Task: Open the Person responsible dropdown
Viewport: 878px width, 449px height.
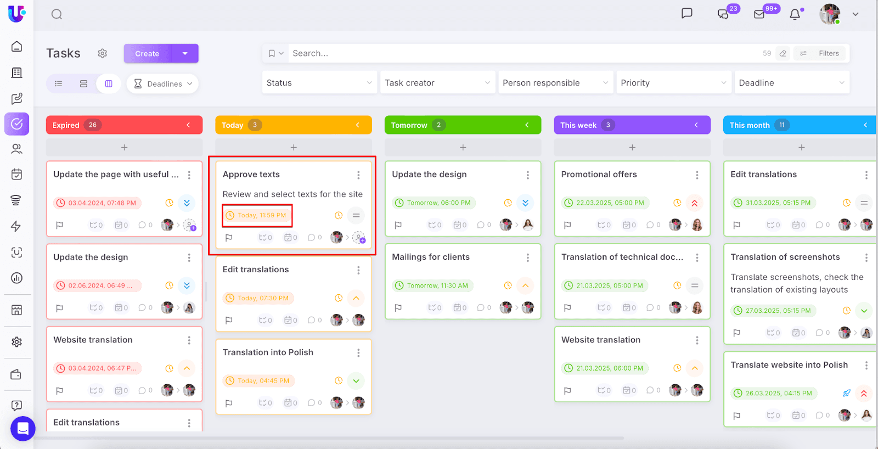Action: click(555, 83)
